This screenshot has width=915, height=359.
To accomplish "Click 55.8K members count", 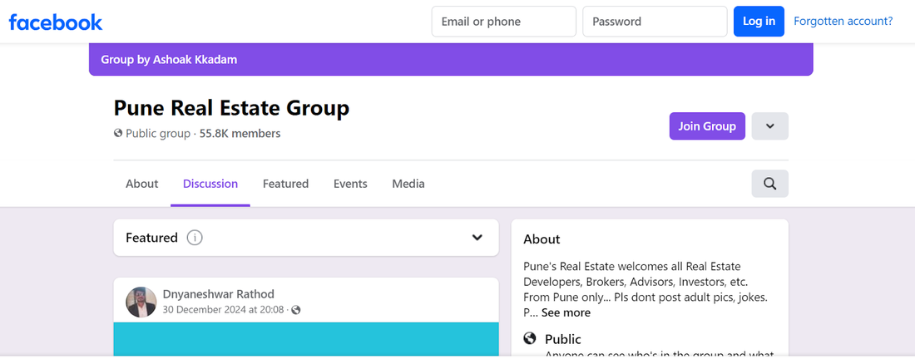I will [240, 134].
